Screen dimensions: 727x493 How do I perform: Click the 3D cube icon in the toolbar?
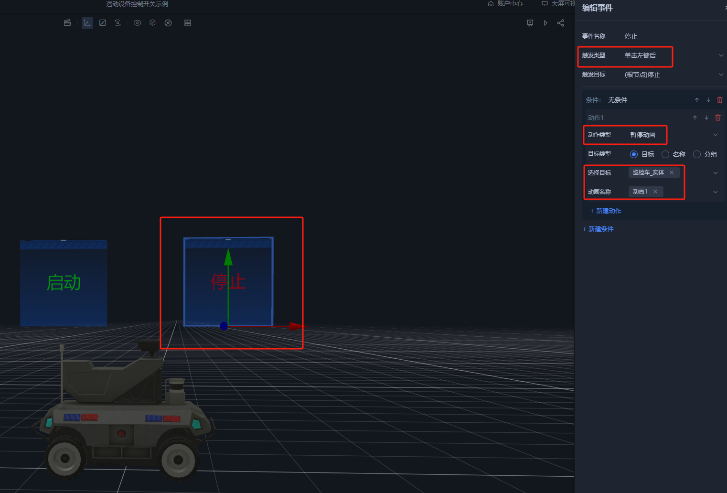click(153, 23)
